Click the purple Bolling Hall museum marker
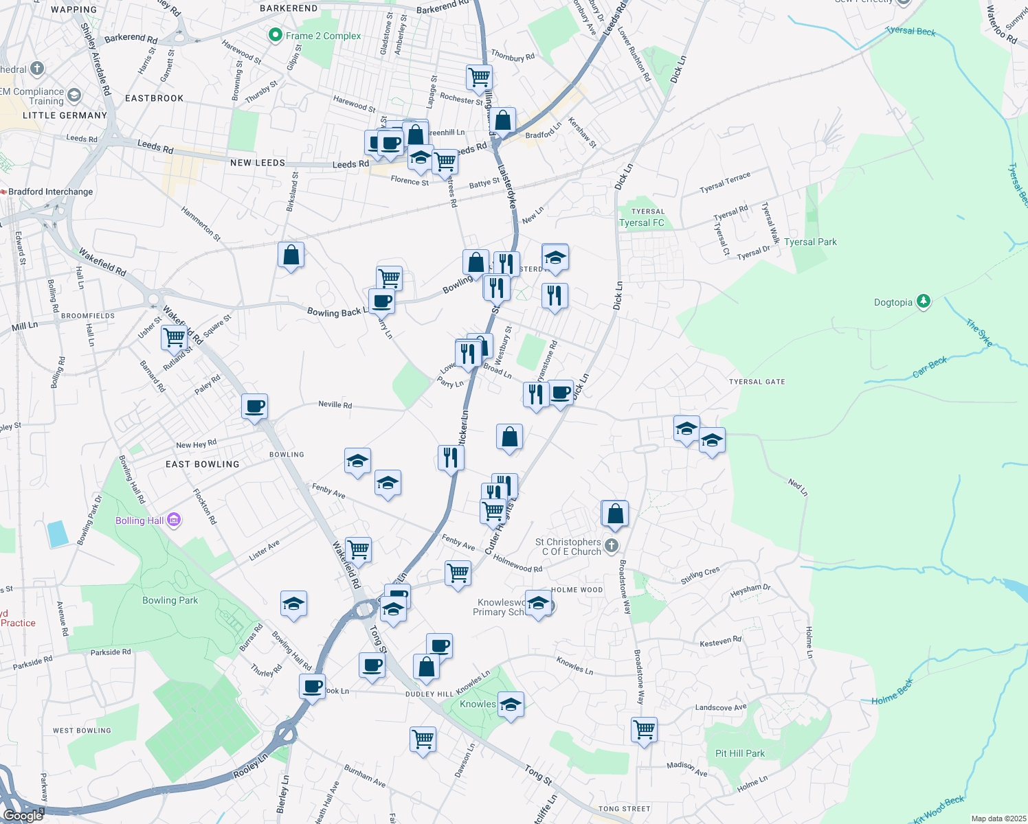 pyautogui.click(x=174, y=520)
